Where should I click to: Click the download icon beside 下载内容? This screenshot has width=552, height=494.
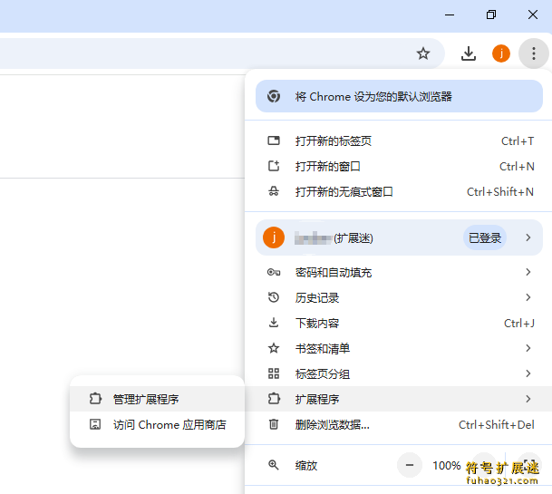[x=274, y=323]
